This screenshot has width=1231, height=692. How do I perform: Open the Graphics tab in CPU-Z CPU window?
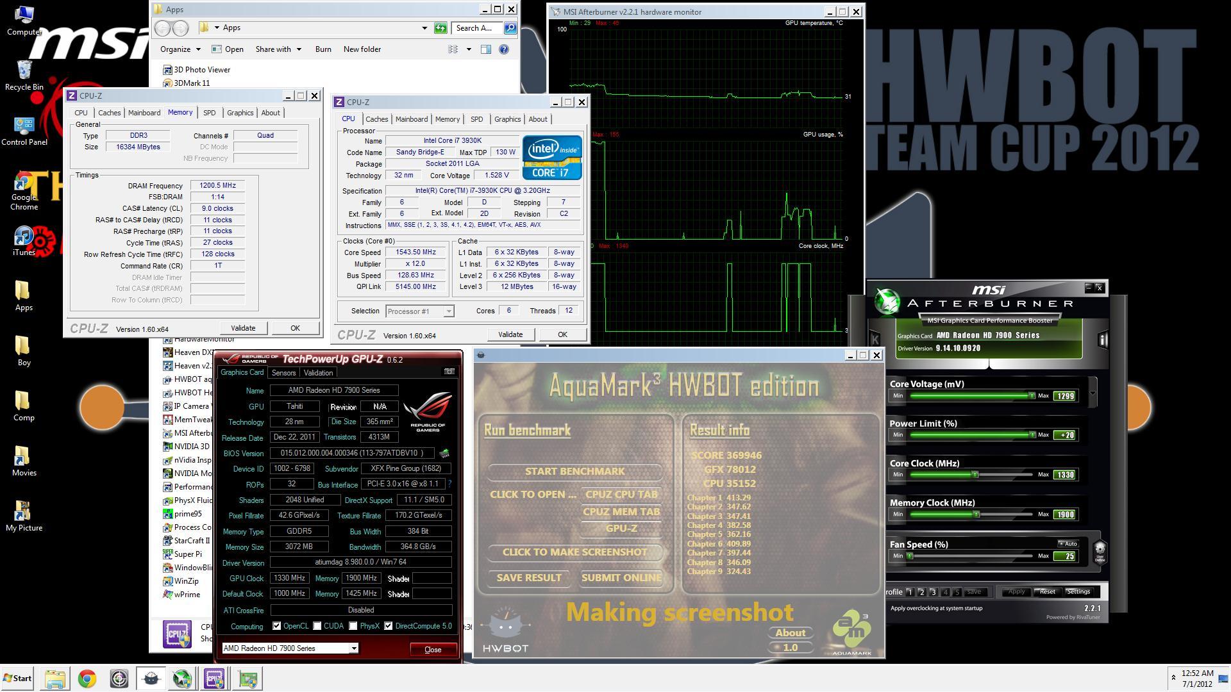507,119
